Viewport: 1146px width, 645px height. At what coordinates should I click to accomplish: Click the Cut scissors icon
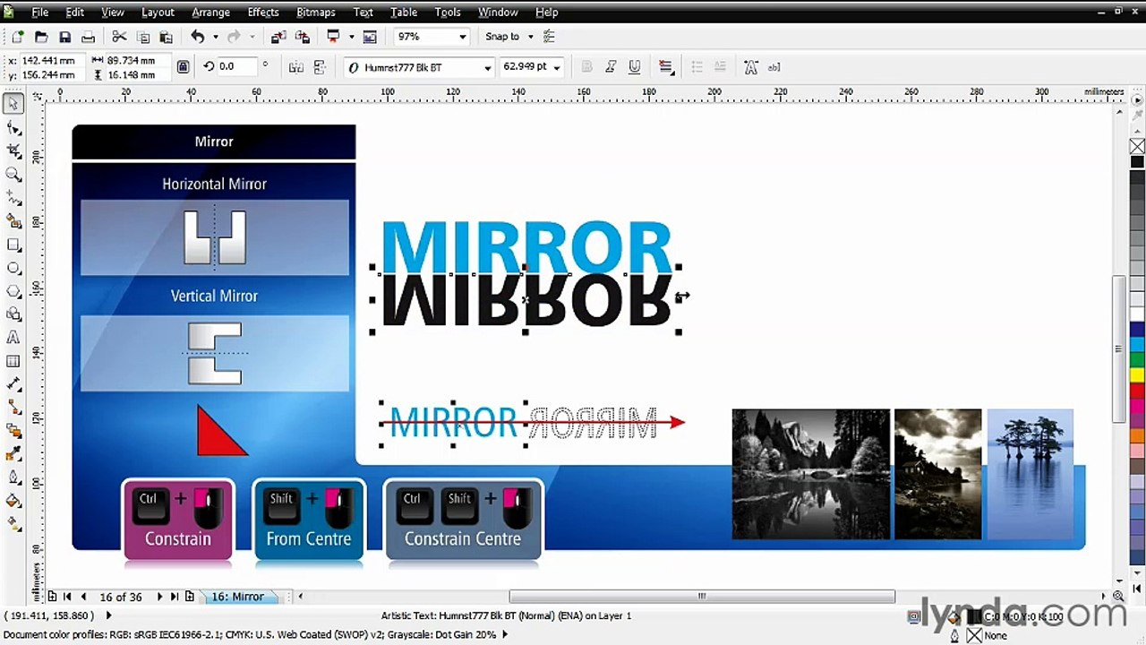119,37
